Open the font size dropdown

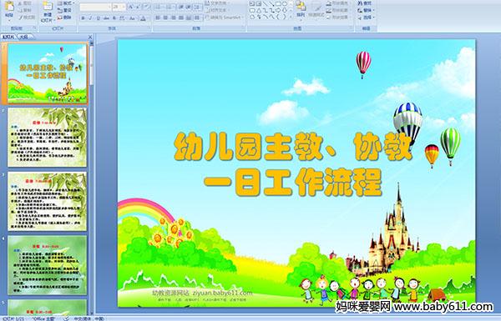coord(119,7)
